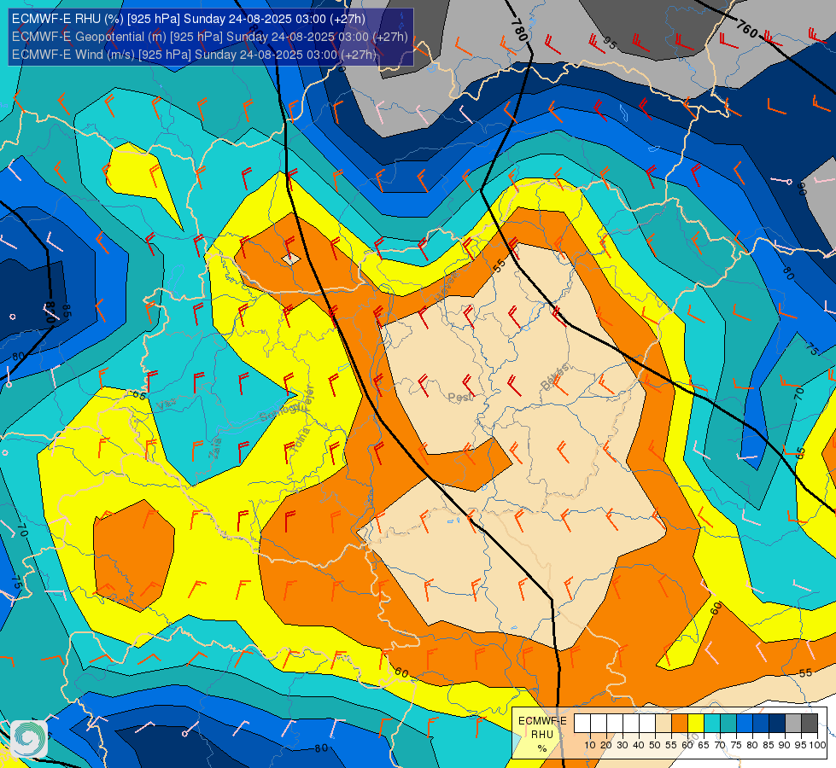Select the ECMWF-E Wind 925 hPa title line
The height and width of the screenshot is (768, 836).
194,55
